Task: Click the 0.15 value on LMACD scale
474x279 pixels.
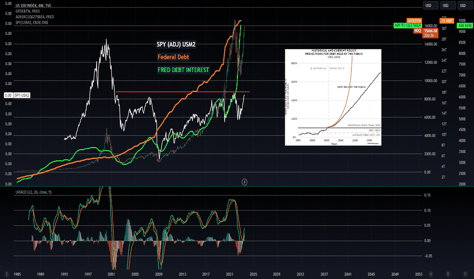Action: 427,195
